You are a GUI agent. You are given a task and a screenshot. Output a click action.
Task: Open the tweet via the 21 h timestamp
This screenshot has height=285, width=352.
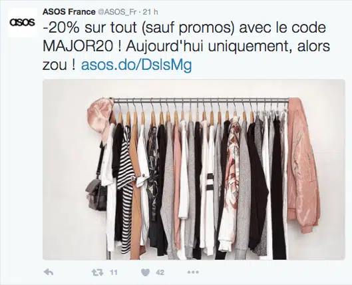pyautogui.click(x=150, y=12)
